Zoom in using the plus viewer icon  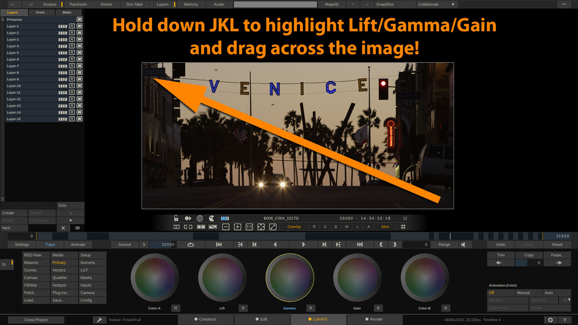(238, 227)
